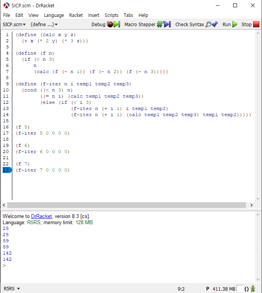The image size is (262, 293).
Task: Open the SICP.scm file dropdown
Action: click(14, 24)
